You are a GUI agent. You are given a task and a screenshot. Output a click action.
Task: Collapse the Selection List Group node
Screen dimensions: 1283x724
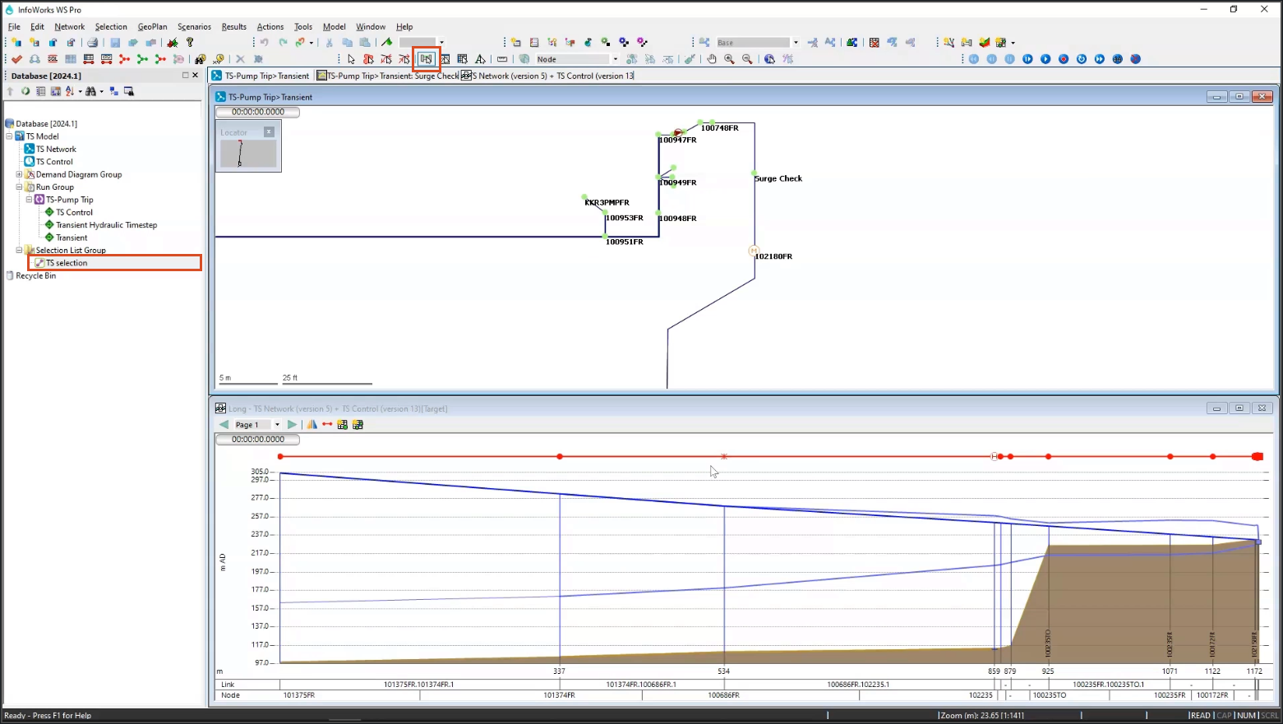click(19, 251)
